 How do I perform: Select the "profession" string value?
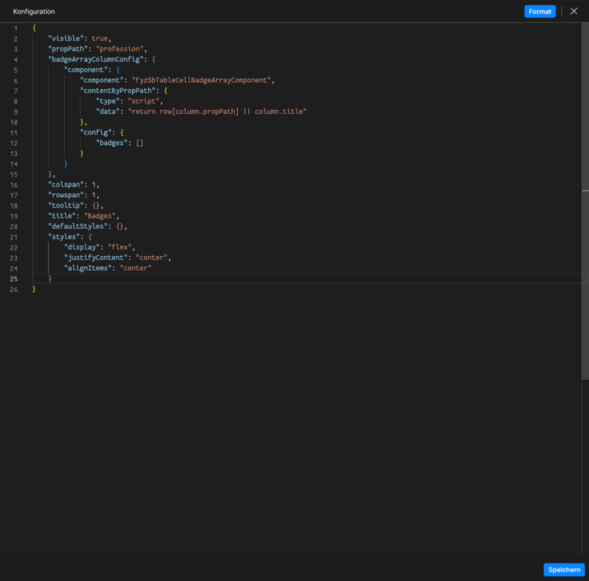coord(120,49)
